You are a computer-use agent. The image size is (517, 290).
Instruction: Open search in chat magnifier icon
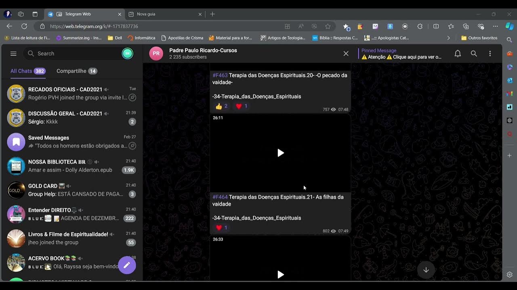474,54
